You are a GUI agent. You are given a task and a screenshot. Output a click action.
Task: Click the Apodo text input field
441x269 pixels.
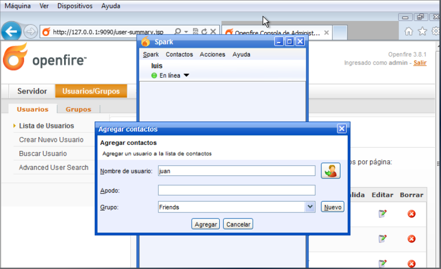click(x=236, y=190)
